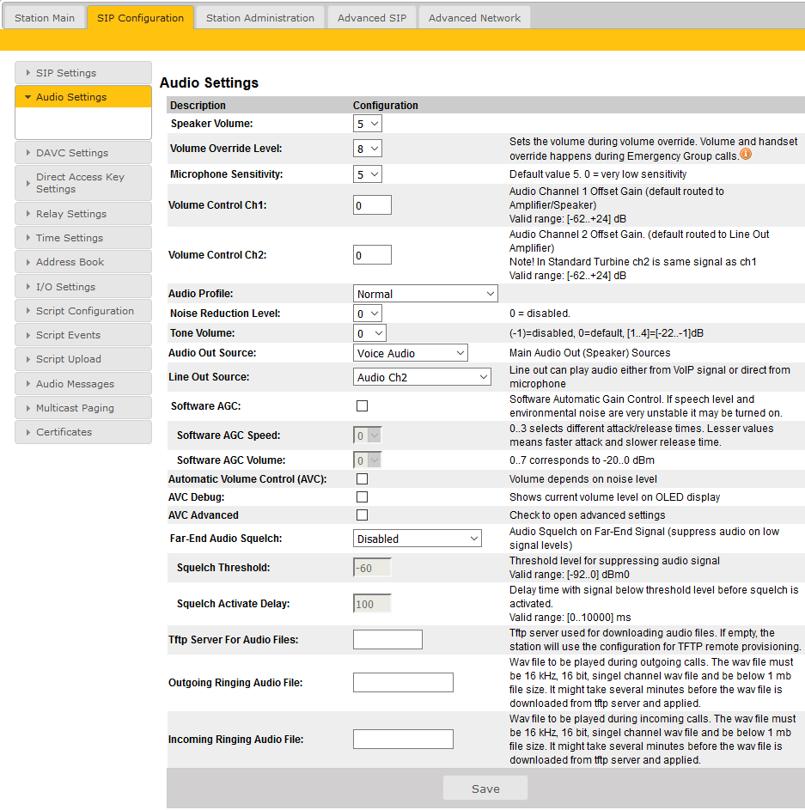Click the Tftp Server For Audio Files field
Screen dimensions: 805x810
[387, 639]
